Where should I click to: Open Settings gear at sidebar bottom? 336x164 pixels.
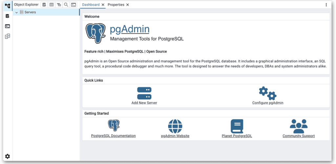tap(8, 156)
